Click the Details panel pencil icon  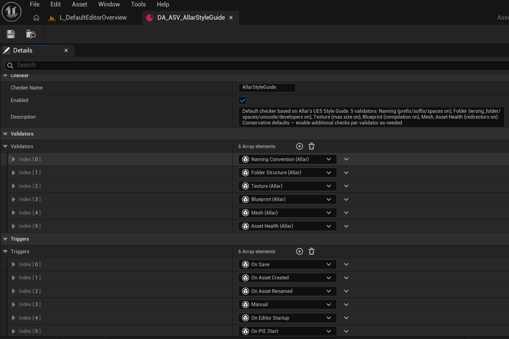[6, 51]
